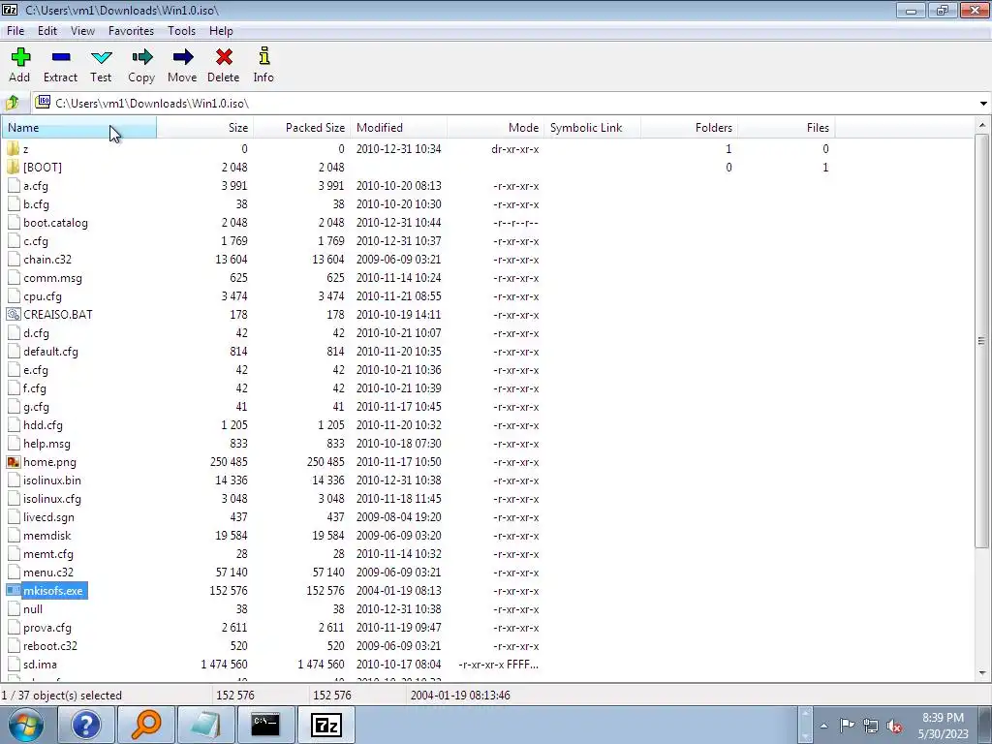Click the CREAISO.BAT file icon
The height and width of the screenshot is (744, 992).
coord(14,315)
